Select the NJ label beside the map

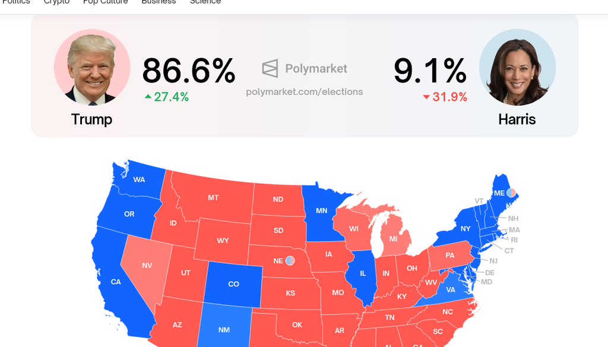pyautogui.click(x=493, y=261)
